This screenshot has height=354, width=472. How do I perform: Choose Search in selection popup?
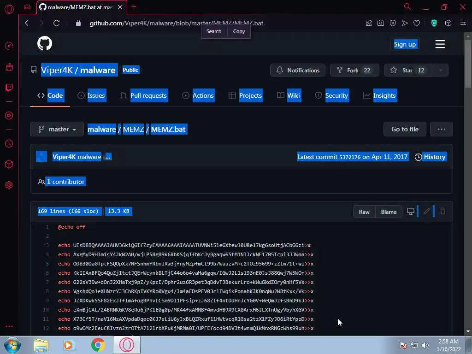click(x=214, y=31)
